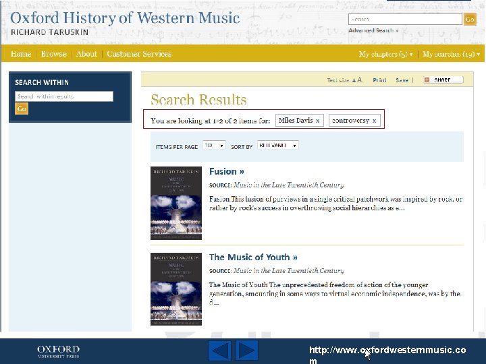Click the previous slide arrow
The height and width of the screenshot is (364, 486).
pos(220,351)
